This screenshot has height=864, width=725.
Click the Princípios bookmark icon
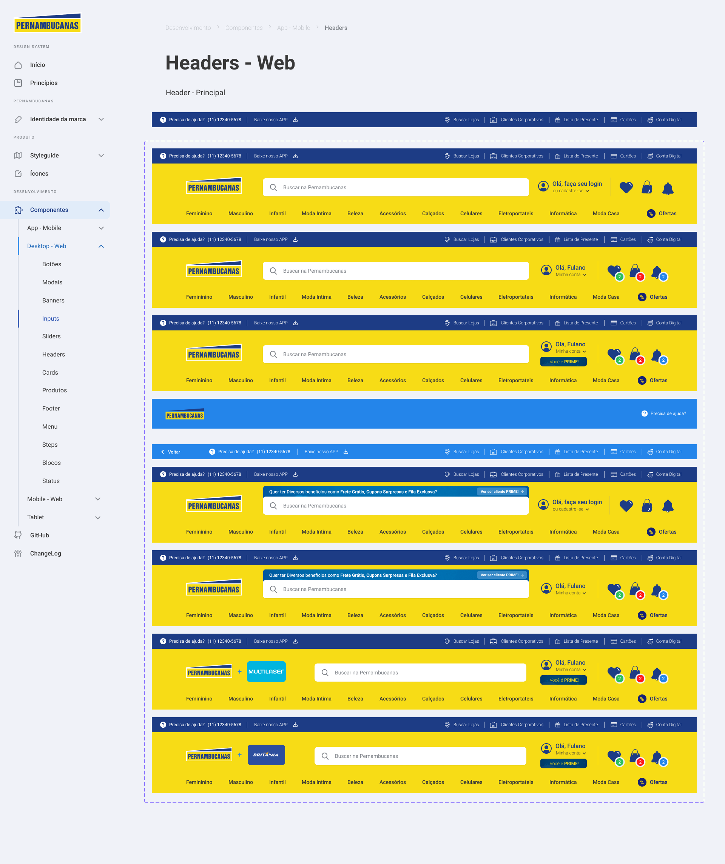18,83
